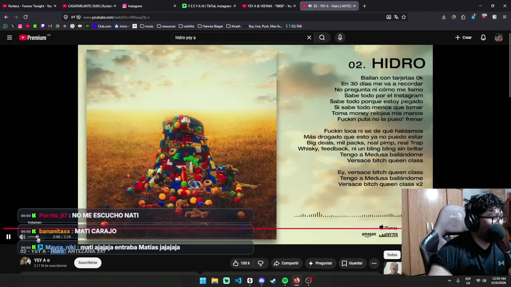Screen dimensions: 511x287
Task: Click the Compartir share button
Action: click(x=286, y=263)
